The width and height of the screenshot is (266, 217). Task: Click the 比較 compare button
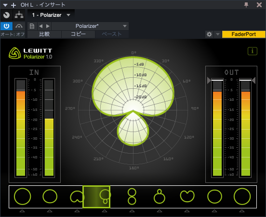[x=44, y=34]
